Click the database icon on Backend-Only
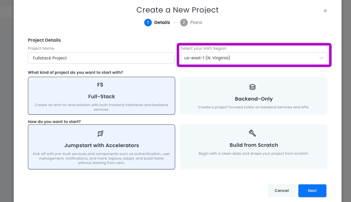The image size is (351, 202). 252,87
